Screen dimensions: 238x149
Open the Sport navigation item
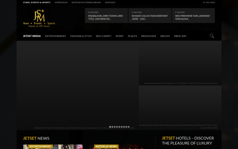[120, 36]
